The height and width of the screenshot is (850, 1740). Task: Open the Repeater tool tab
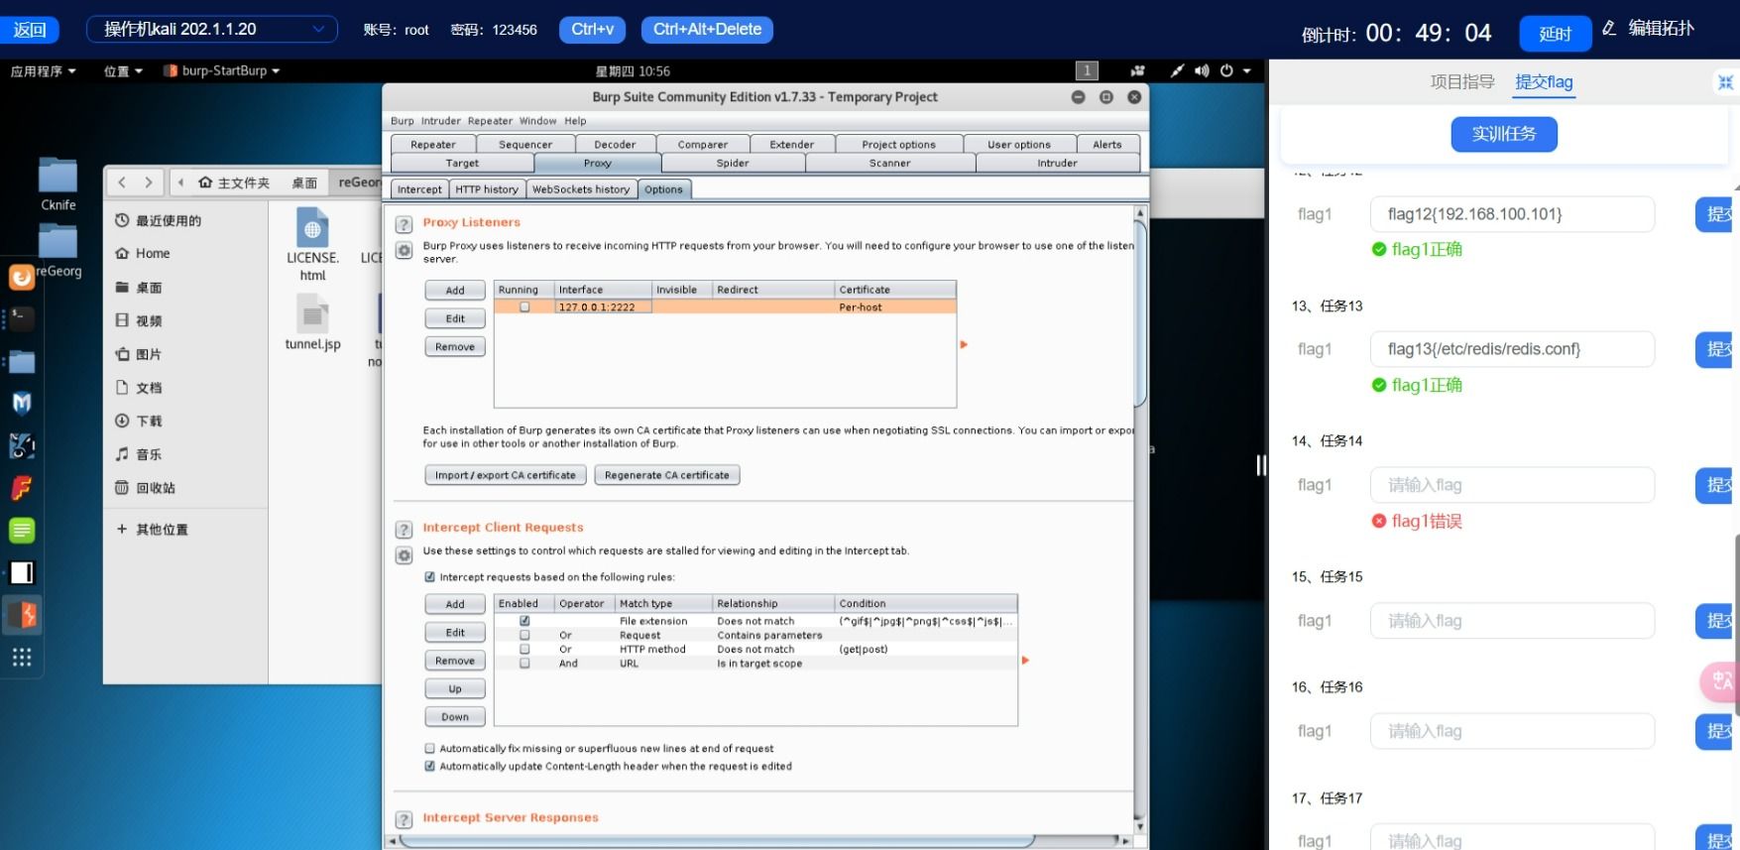(433, 145)
